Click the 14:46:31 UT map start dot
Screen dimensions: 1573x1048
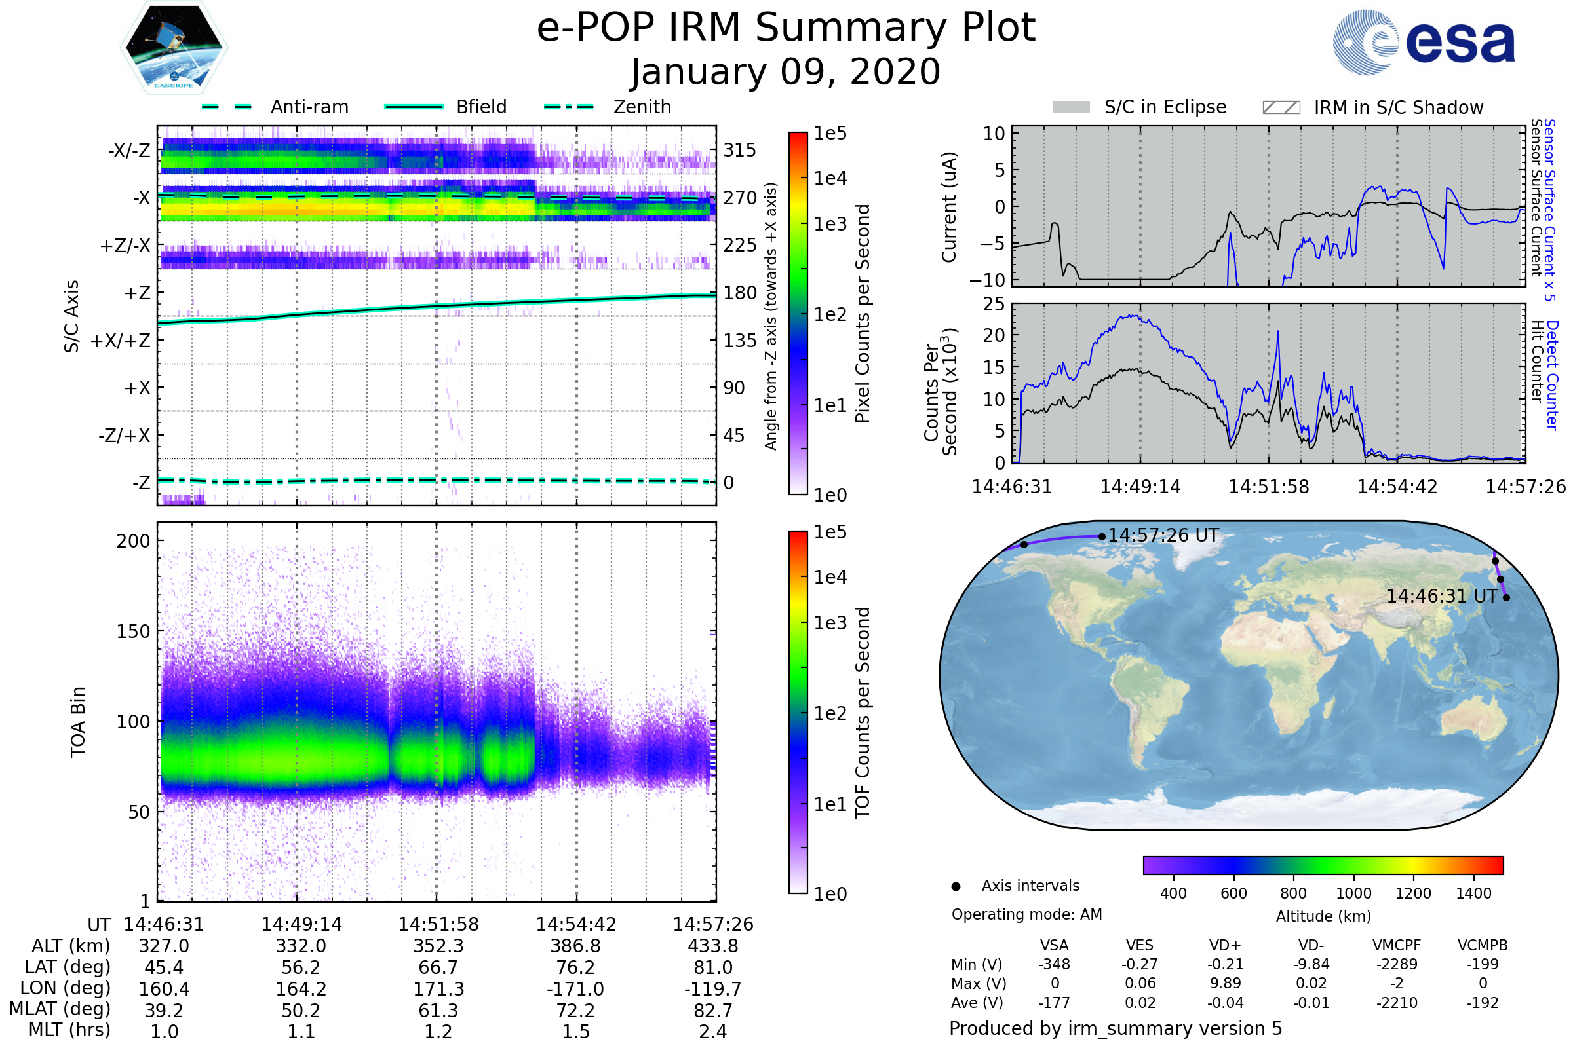click(x=1506, y=597)
